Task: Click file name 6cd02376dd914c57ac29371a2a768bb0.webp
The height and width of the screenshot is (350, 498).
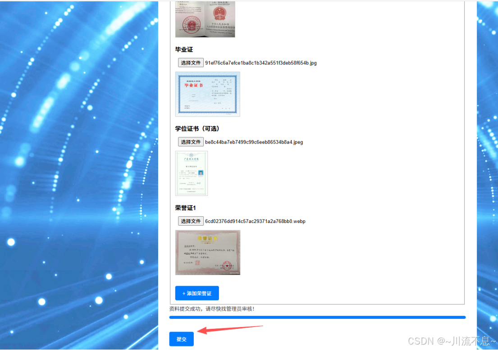Action: click(256, 221)
